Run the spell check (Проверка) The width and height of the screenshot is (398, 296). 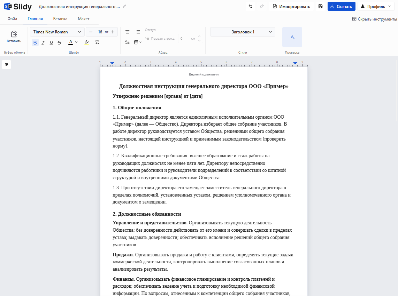[x=292, y=37]
